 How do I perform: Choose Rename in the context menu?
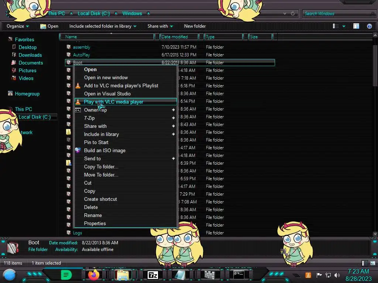tap(126, 215)
